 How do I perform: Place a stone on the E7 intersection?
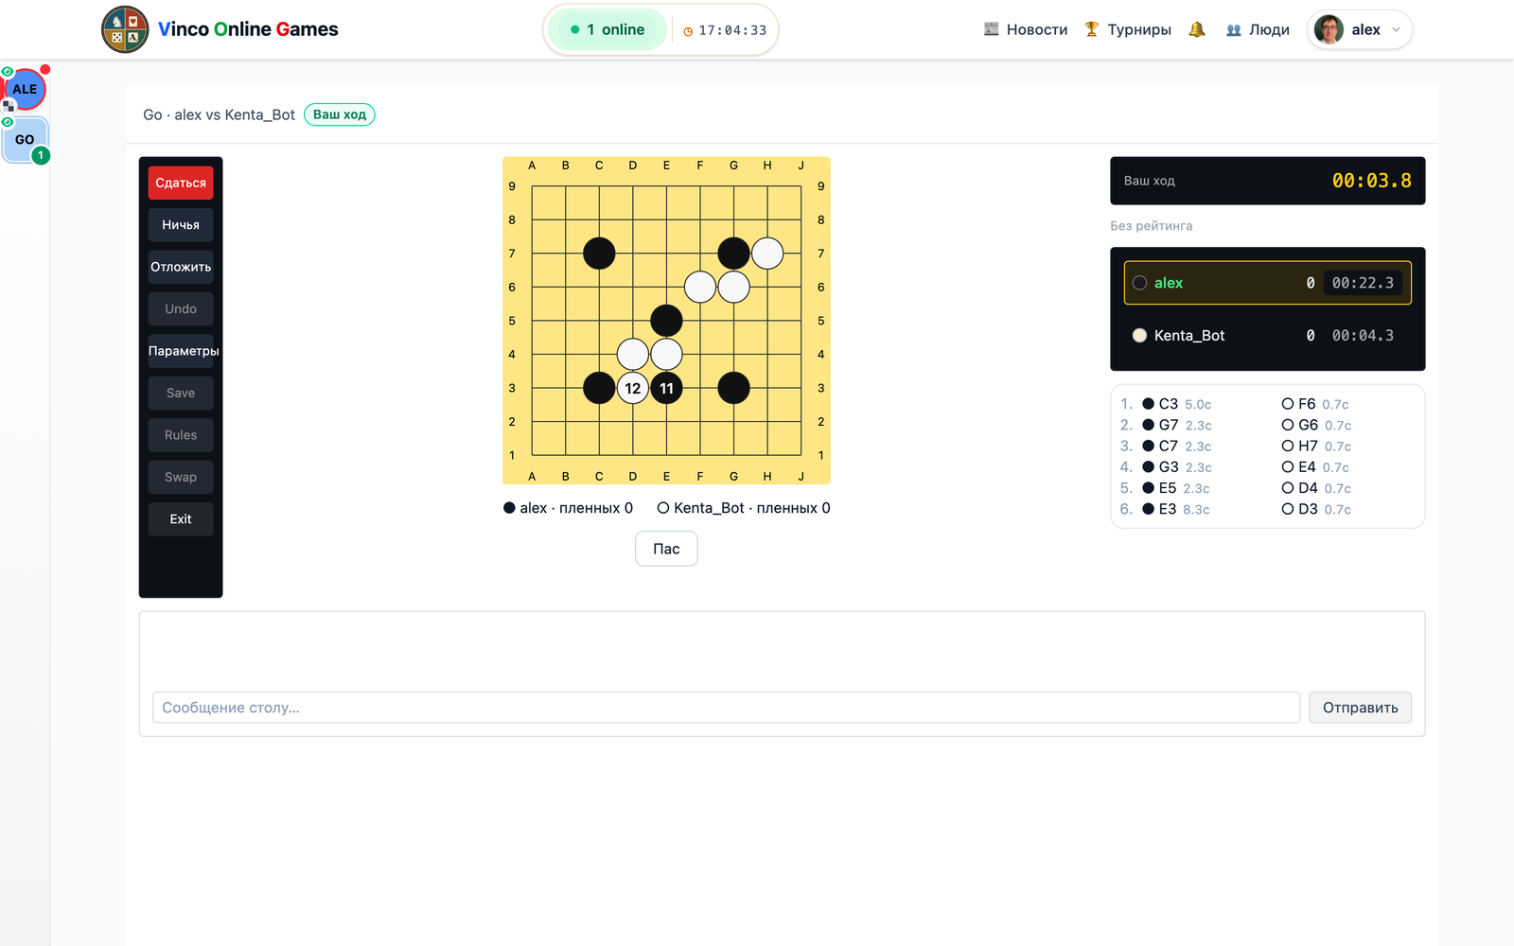coord(667,254)
